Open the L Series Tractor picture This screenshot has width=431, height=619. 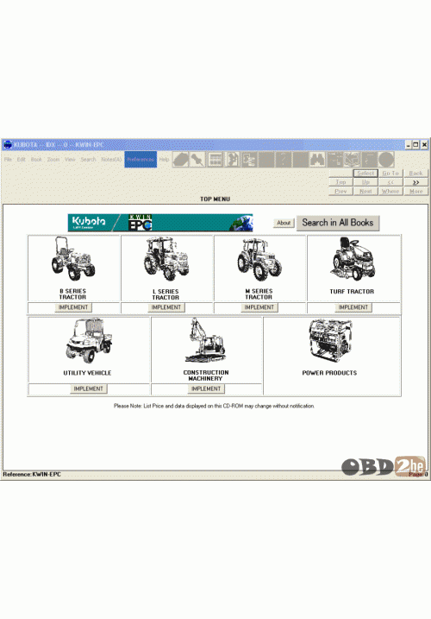point(166,259)
